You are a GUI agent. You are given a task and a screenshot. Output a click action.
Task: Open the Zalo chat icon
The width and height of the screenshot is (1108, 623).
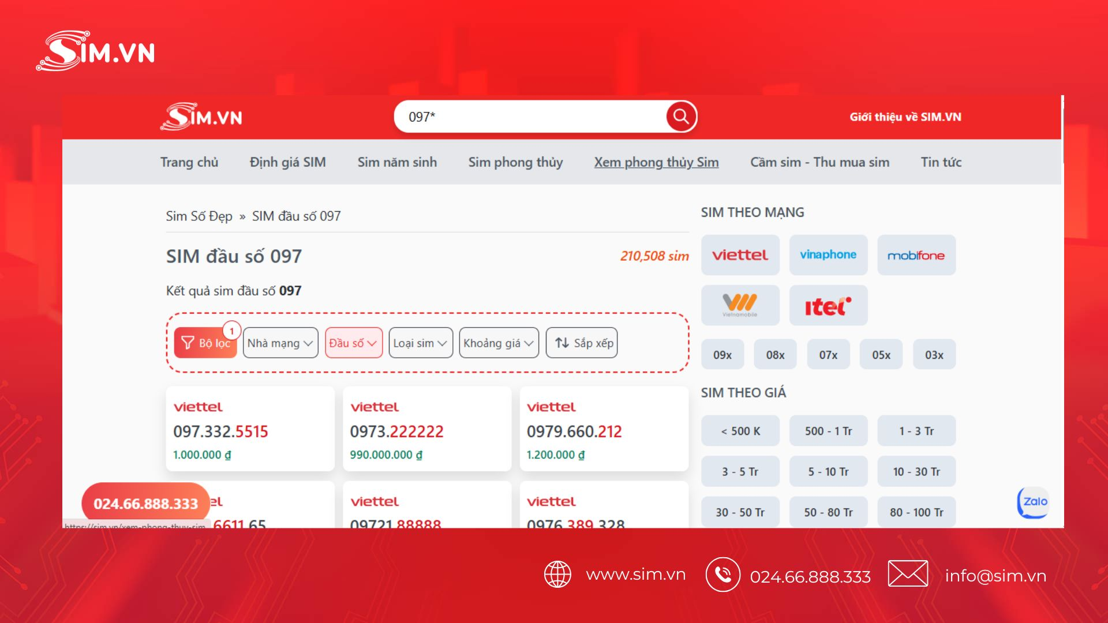coord(1033,502)
